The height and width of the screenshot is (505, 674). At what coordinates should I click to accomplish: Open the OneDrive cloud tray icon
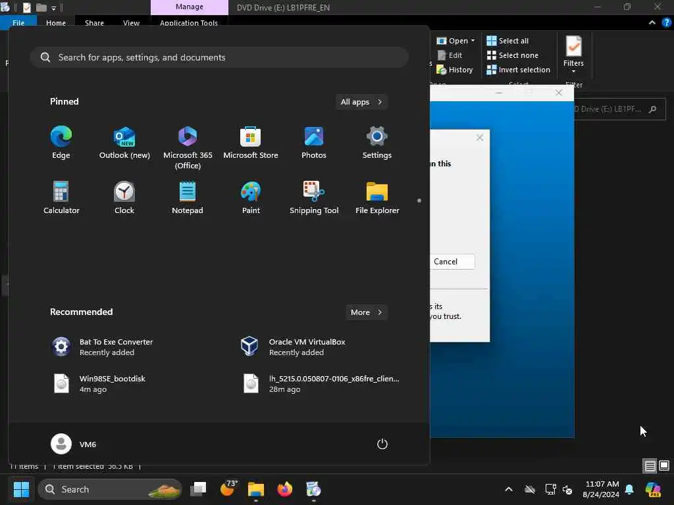(x=530, y=489)
